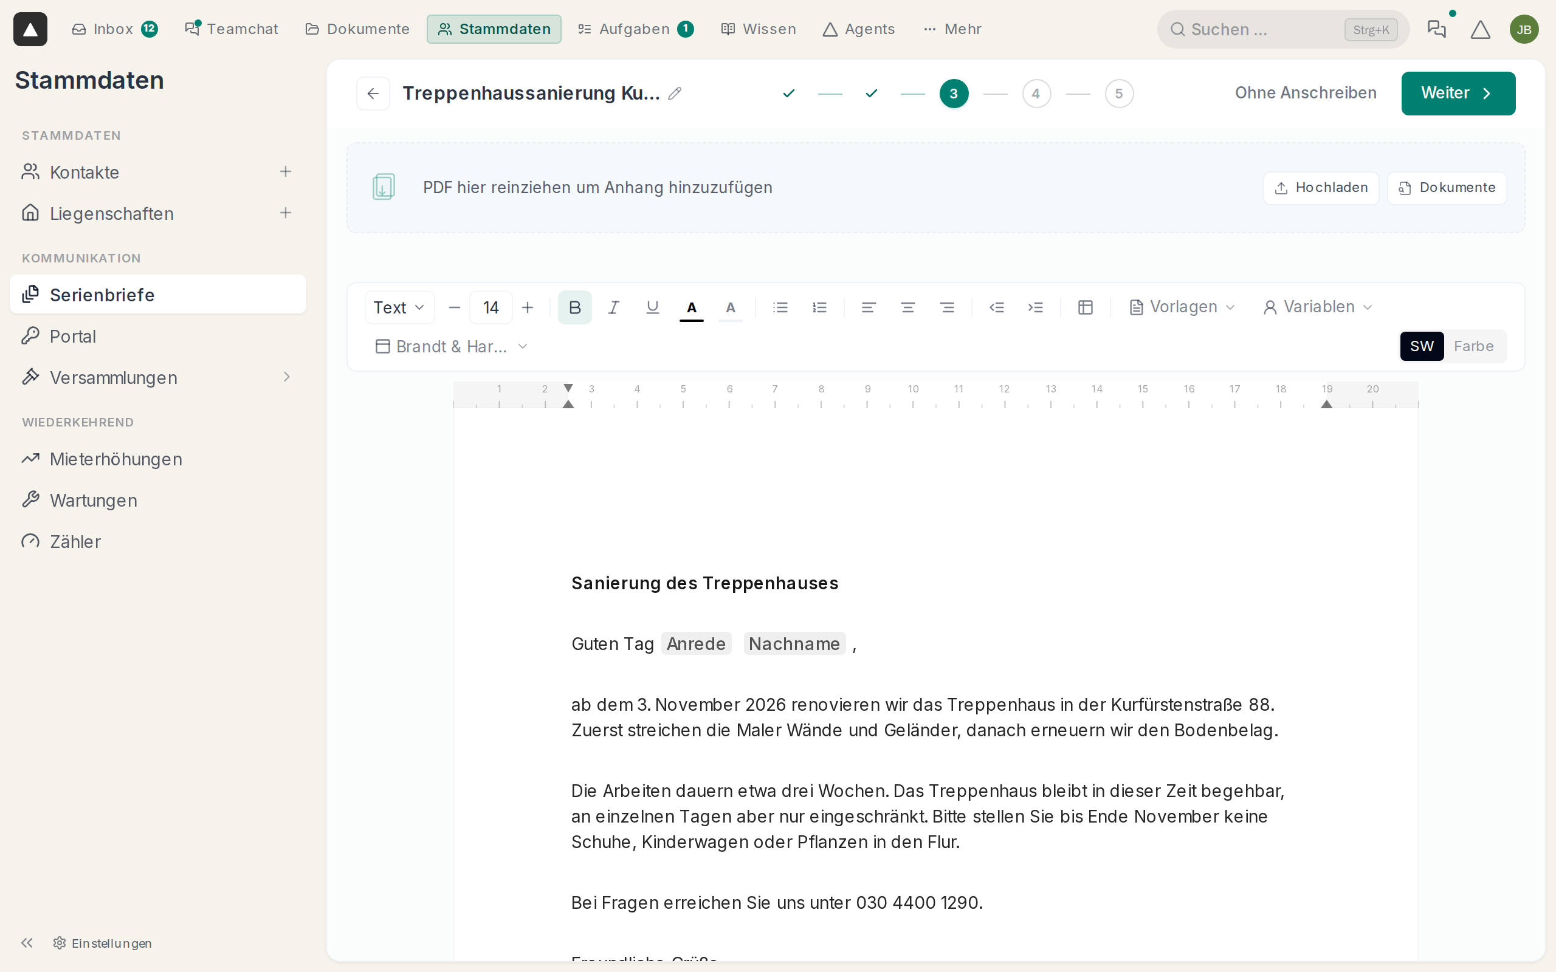The height and width of the screenshot is (972, 1556).
Task: Center-align the text
Action: tap(908, 307)
